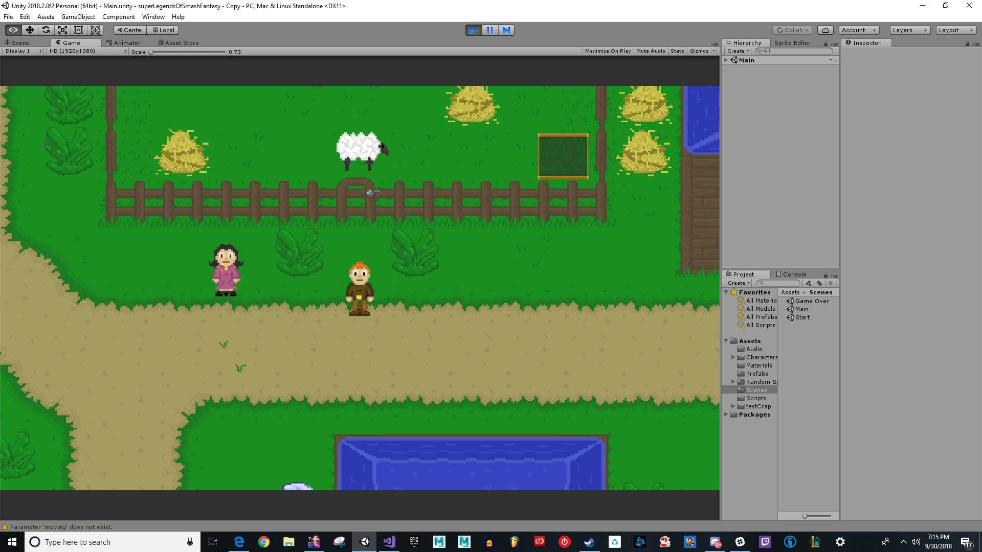Open the Display 1 dropdown
Screen dimensions: 982x552
coord(24,51)
